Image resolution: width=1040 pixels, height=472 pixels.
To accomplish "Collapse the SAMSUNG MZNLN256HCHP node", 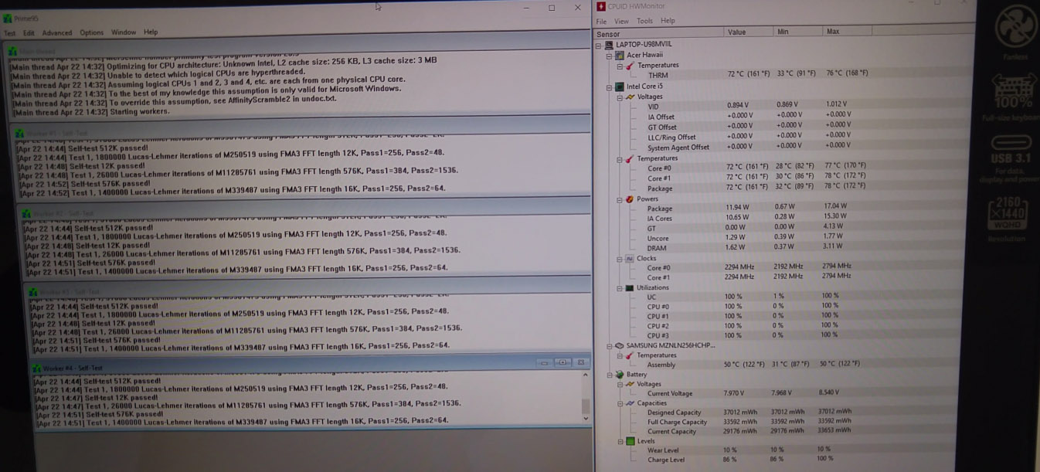I will coord(609,345).
